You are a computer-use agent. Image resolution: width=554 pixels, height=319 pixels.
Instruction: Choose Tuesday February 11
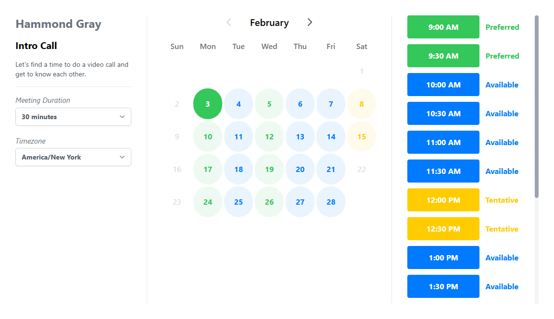click(x=239, y=136)
